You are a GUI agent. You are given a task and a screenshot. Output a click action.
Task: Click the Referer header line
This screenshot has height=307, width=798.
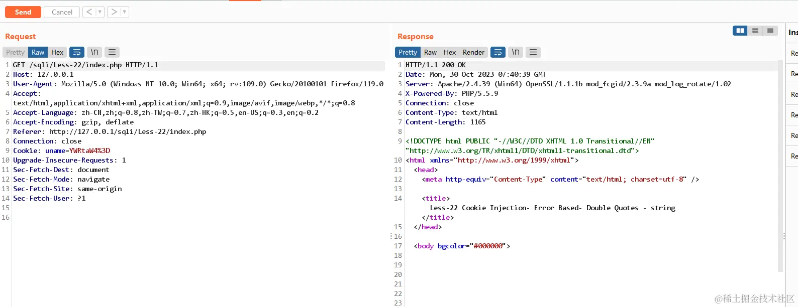[x=110, y=131]
